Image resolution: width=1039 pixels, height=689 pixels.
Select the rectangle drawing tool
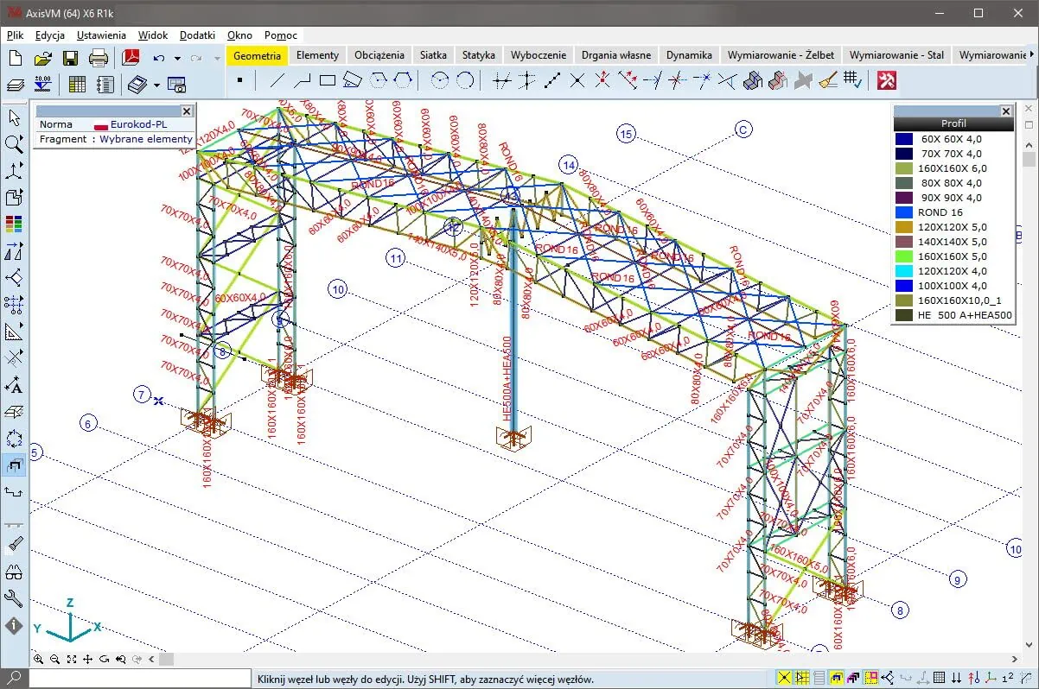coord(327,81)
